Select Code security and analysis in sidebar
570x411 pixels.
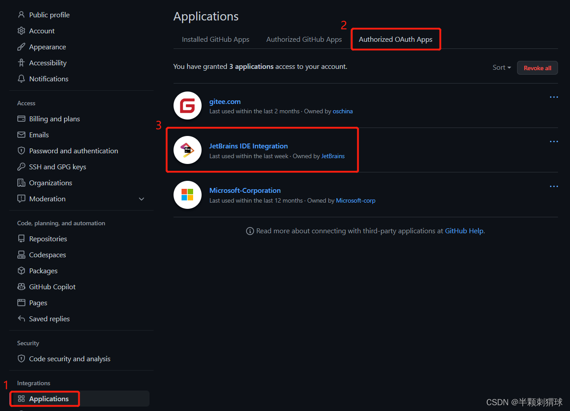click(x=69, y=359)
